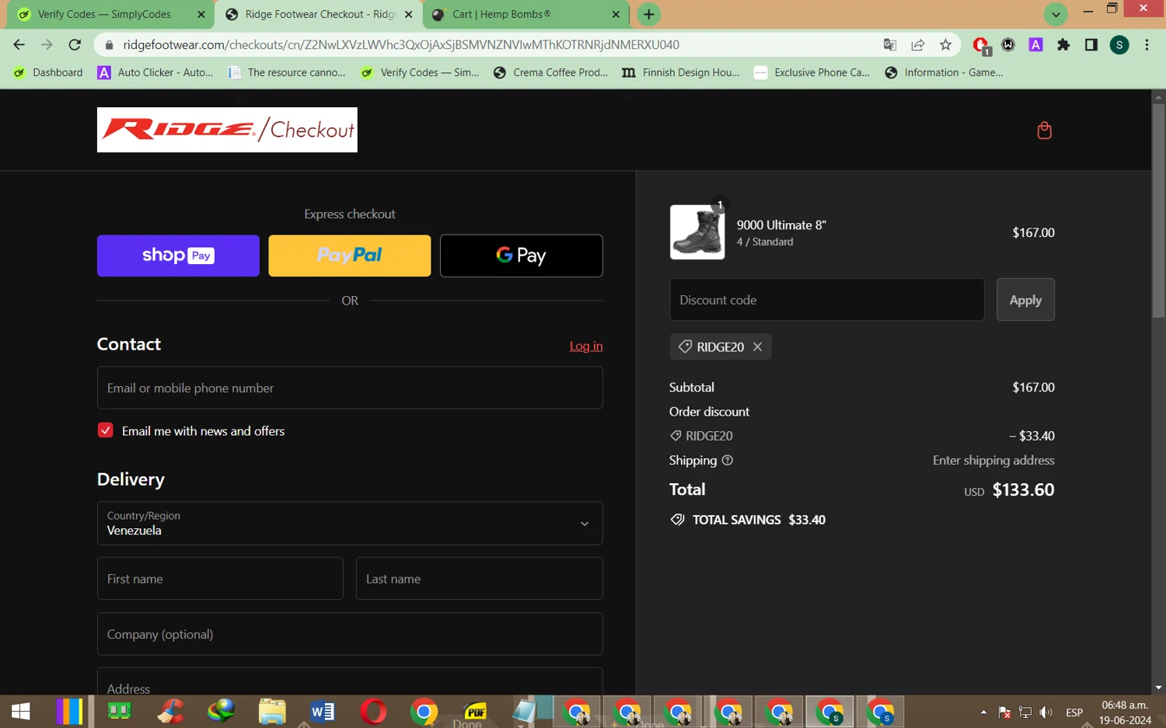The height and width of the screenshot is (728, 1166).
Task: Open the Google Translate page icon
Action: 890,45
